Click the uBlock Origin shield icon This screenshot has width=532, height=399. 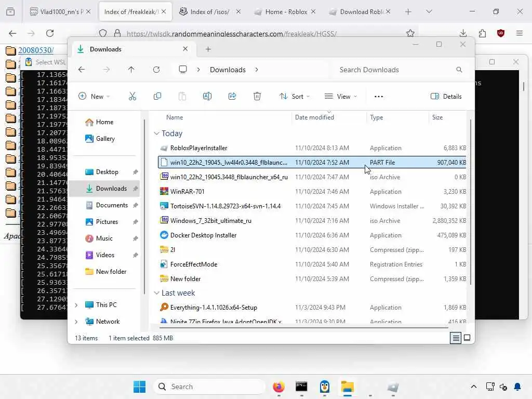[501, 33]
